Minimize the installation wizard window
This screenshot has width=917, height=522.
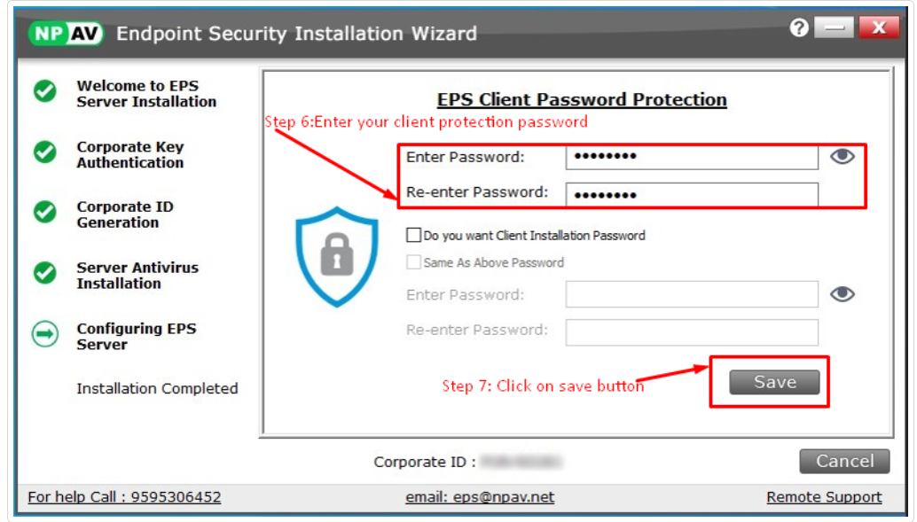pyautogui.click(x=832, y=28)
